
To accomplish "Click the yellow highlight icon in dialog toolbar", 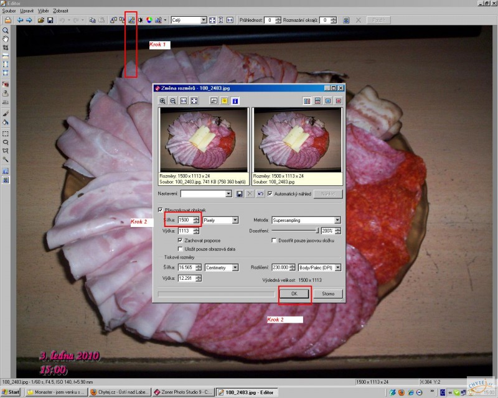I will pyautogui.click(x=225, y=101).
